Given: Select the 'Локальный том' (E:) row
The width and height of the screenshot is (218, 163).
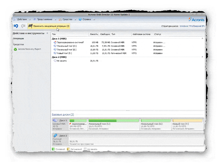Looking at the screenshot, I should [128, 50].
